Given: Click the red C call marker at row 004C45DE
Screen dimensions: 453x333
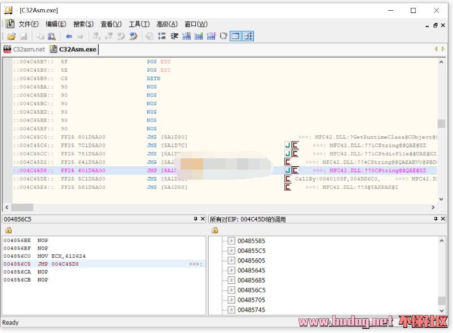Looking at the screenshot, I should coord(288,179).
